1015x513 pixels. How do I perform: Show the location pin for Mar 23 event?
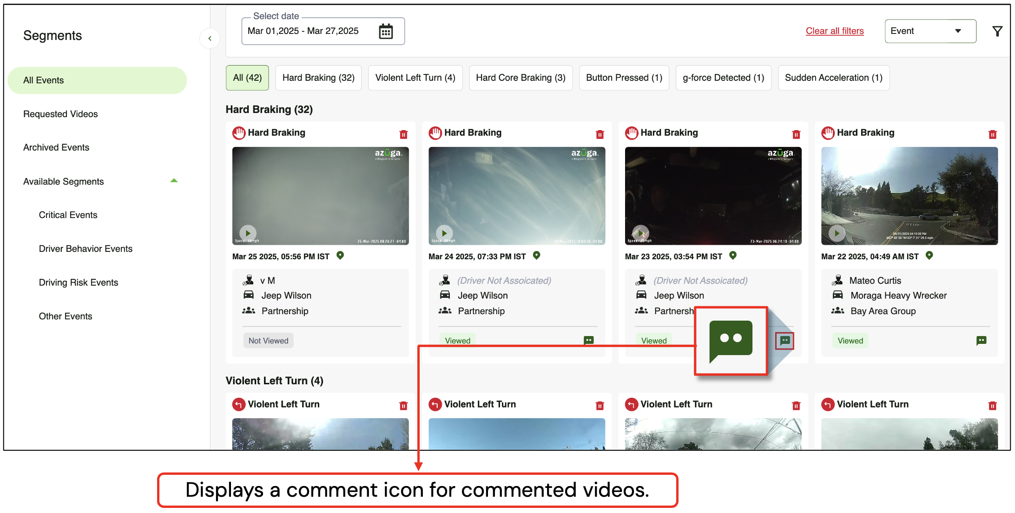tap(733, 255)
